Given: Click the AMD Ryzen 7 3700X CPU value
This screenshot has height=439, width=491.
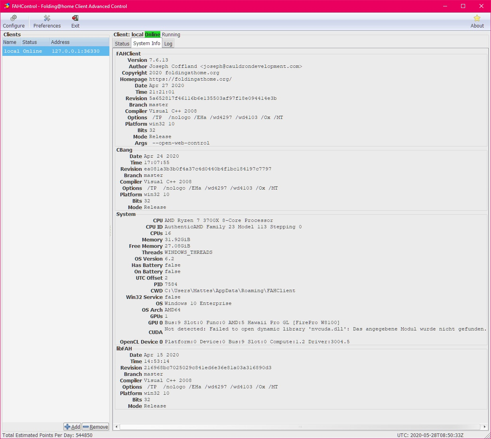Looking at the screenshot, I should (219, 220).
